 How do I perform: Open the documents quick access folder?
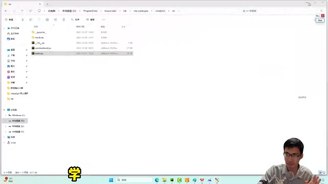(x=11, y=61)
